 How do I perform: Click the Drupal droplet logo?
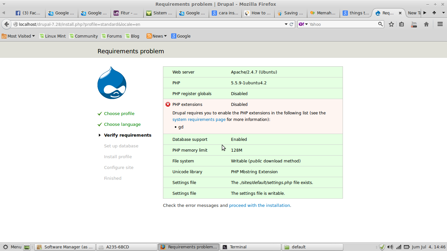point(112,83)
